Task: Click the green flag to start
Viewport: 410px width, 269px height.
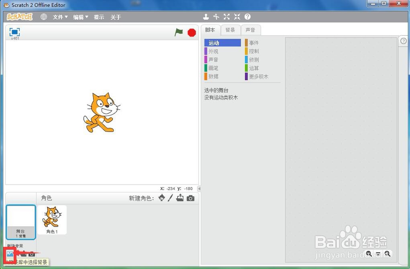Action: tap(179, 33)
